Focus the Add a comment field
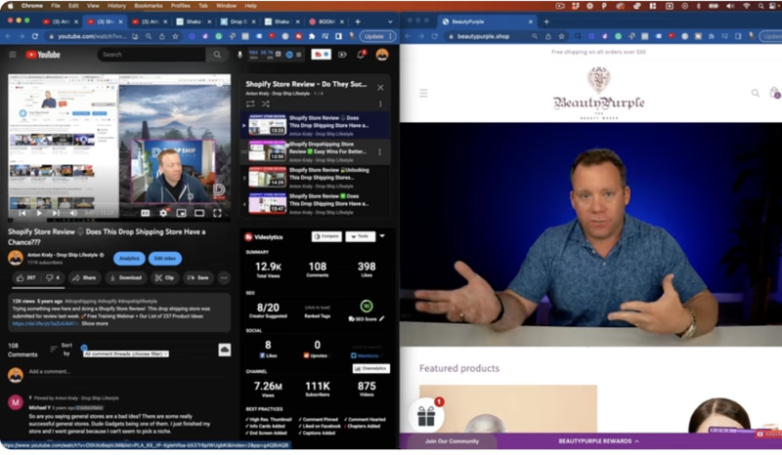The height and width of the screenshot is (455, 782). 127,372
